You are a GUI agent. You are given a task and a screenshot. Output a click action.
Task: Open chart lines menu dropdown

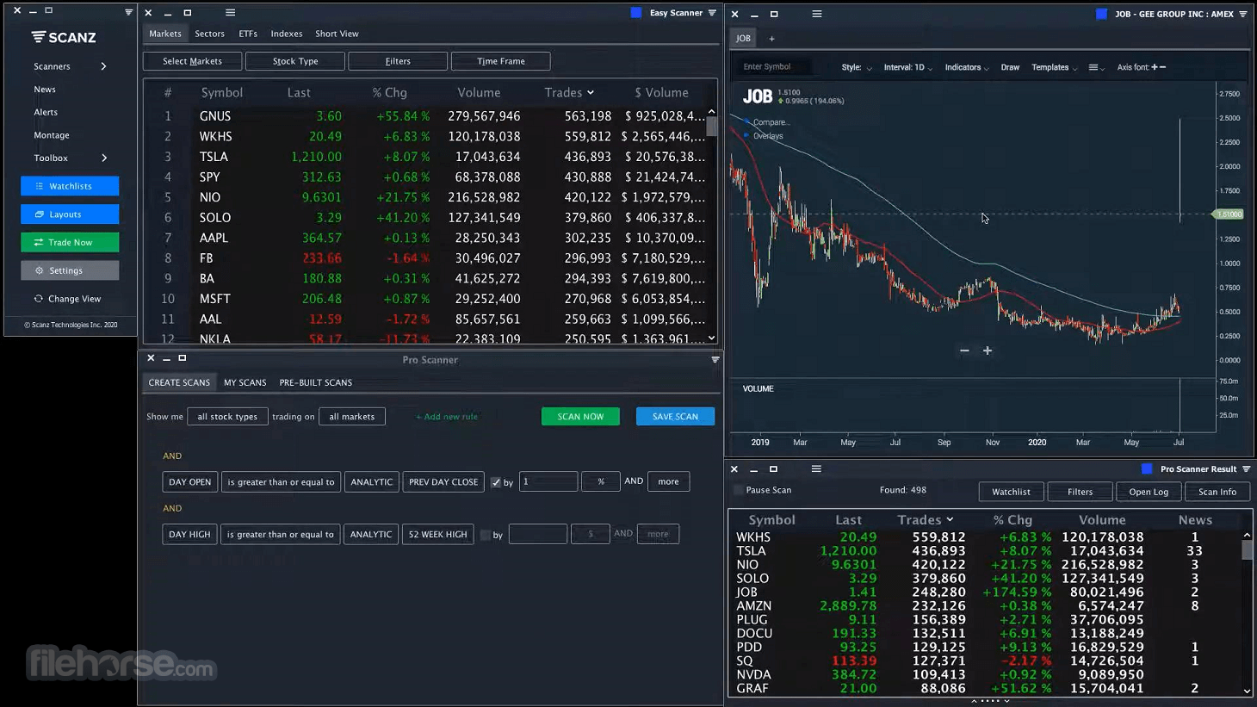(1096, 67)
